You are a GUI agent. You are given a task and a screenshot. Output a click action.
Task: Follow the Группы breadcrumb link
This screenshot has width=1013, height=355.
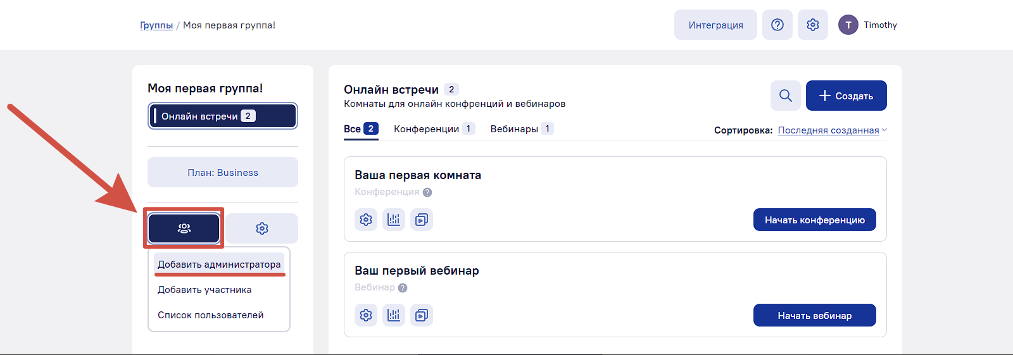[156, 25]
